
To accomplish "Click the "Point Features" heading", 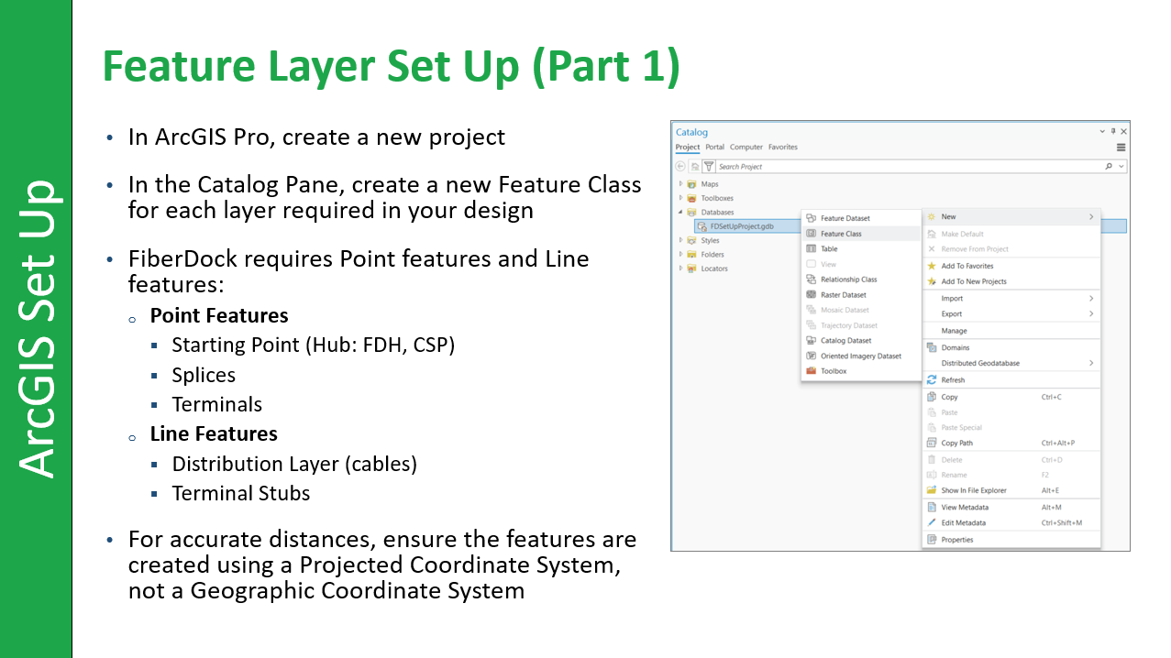I will 219,316.
